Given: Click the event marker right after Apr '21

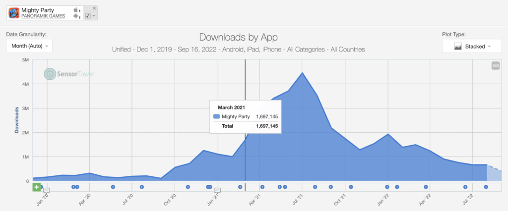Looking at the screenshot, I should click(262, 187).
